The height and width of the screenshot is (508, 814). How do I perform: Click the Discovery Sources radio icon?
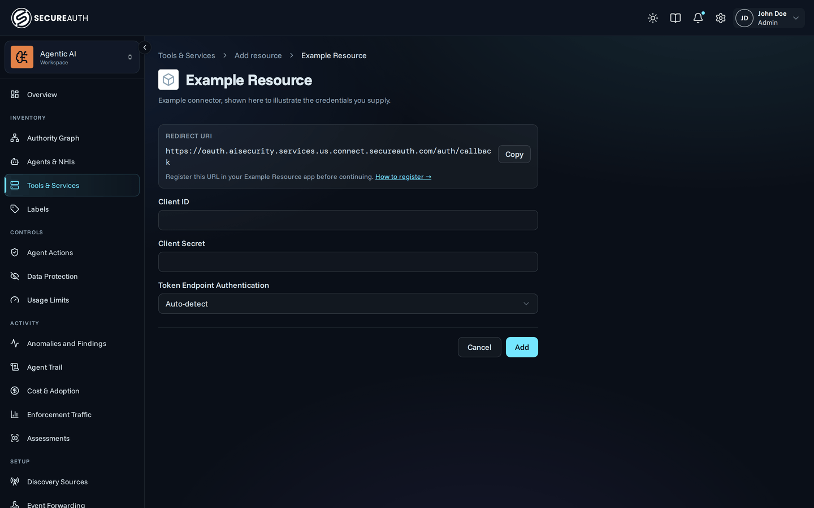pyautogui.click(x=15, y=481)
